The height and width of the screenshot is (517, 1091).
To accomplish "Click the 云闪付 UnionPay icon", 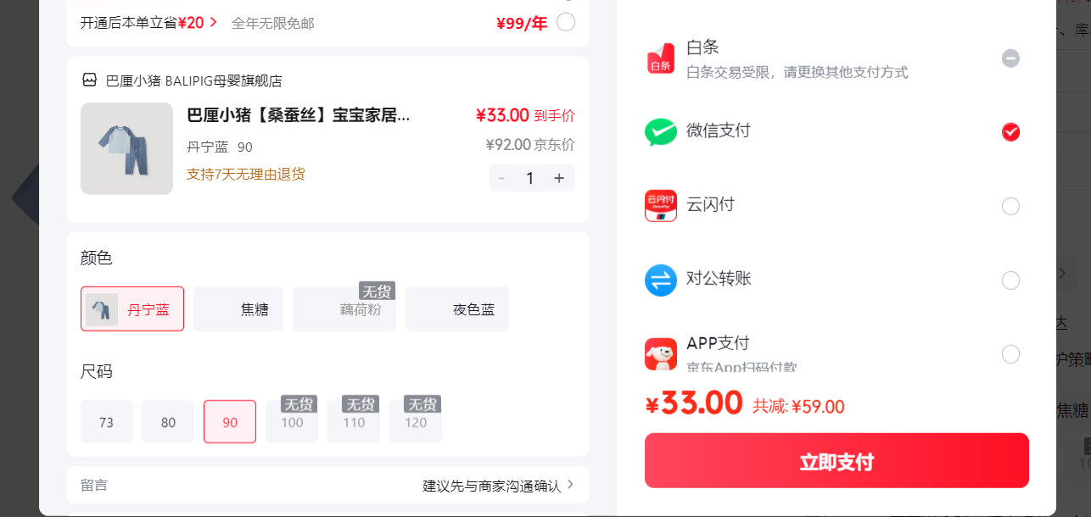I will (661, 206).
